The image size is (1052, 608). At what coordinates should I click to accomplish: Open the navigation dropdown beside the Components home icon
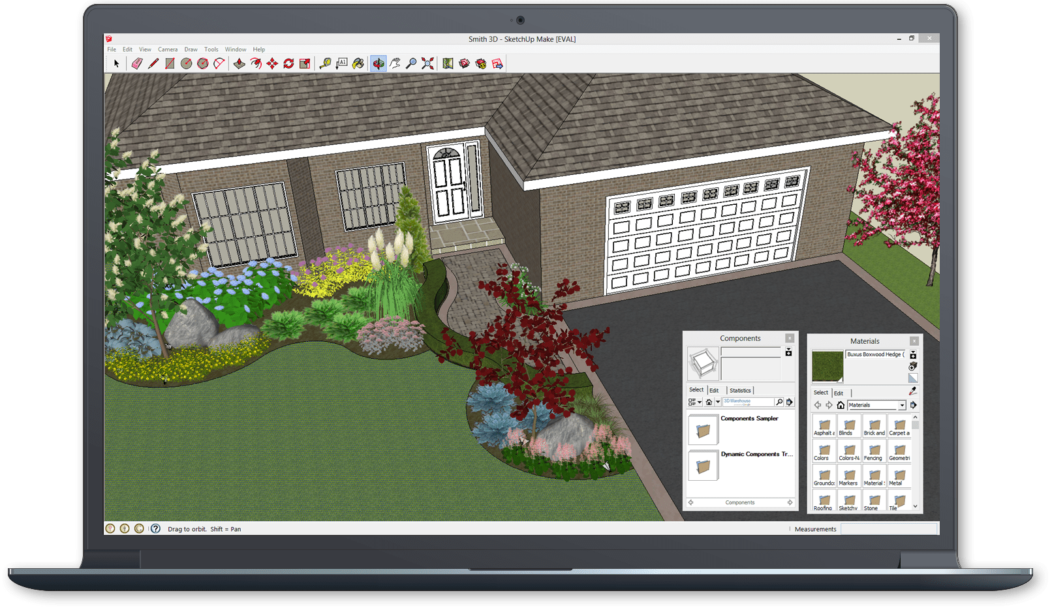718,402
